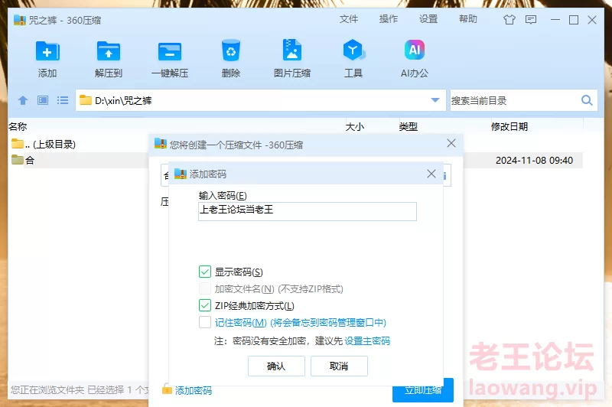Click the 立即压缩 button
Image resolution: width=612 pixels, height=407 pixels.
click(x=423, y=390)
